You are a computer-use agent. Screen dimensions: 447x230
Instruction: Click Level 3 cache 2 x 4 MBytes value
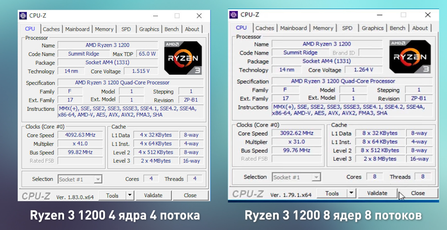[x=156, y=161]
